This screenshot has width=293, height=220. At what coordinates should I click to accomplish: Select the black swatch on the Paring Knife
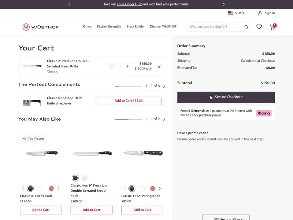(x=132, y=188)
